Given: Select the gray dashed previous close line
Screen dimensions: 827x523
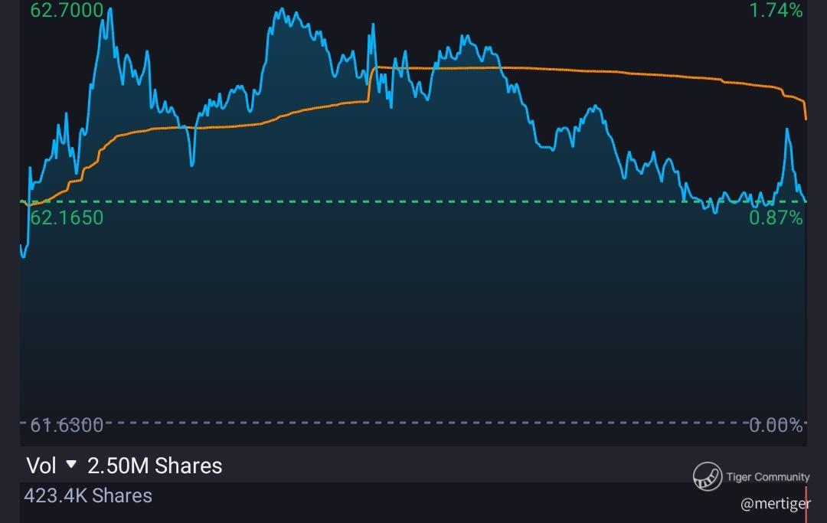Looking at the screenshot, I should tap(413, 422).
